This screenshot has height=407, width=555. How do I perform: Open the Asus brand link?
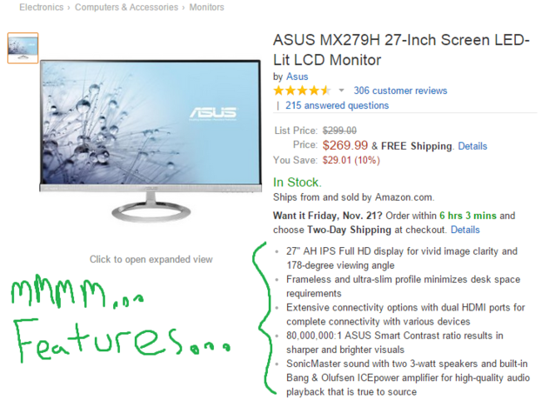click(297, 77)
